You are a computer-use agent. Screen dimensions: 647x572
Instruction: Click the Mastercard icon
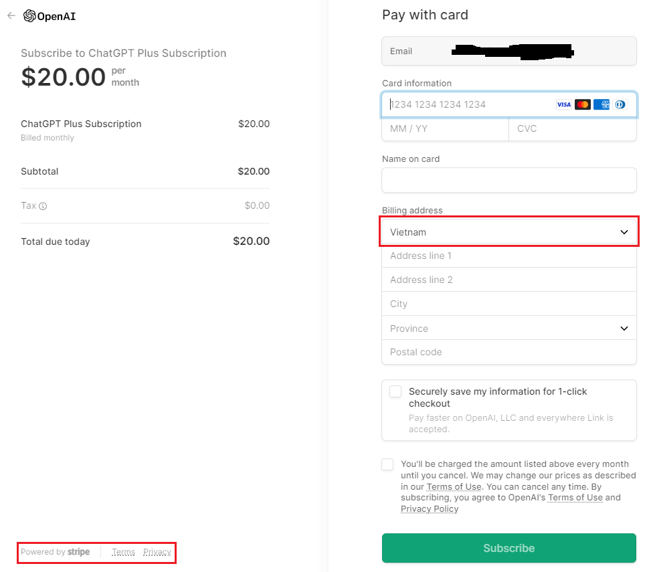583,104
